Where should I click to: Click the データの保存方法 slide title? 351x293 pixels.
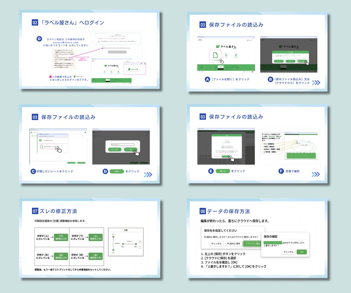point(229,211)
